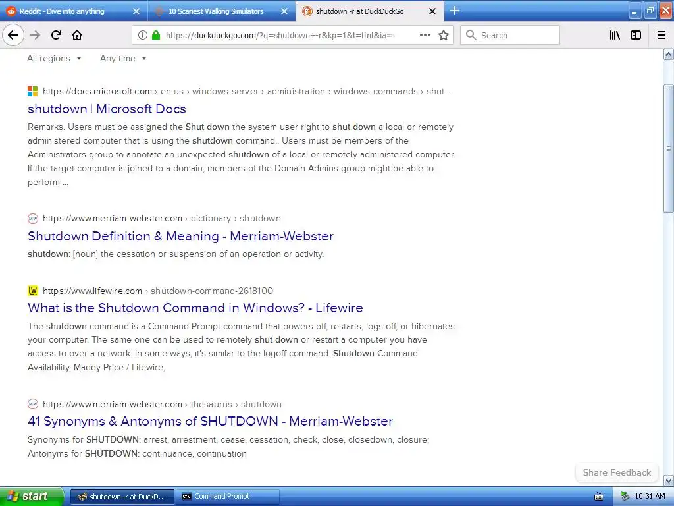Click the magnifier icon in the search box
Image resolution: width=674 pixels, height=506 pixels.
(x=471, y=36)
